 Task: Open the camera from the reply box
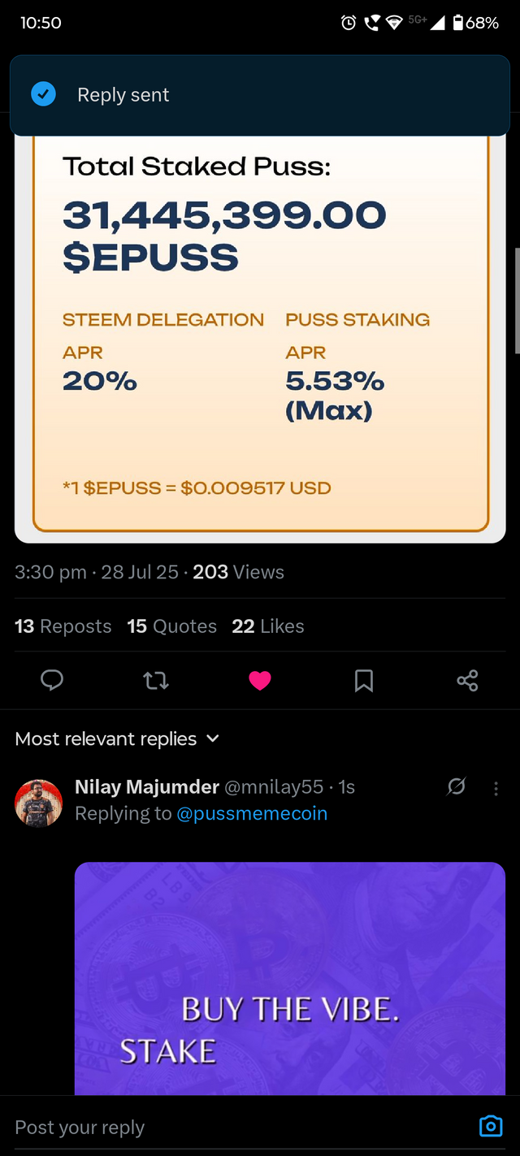tap(491, 1127)
